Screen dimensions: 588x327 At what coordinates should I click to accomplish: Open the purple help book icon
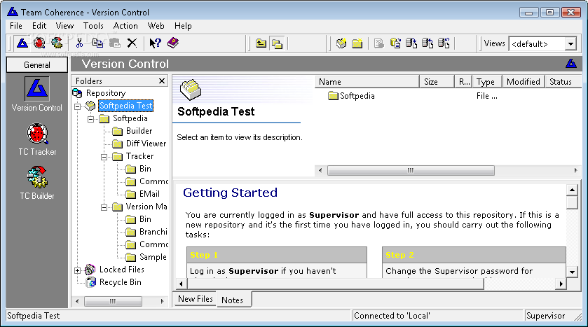pyautogui.click(x=173, y=43)
